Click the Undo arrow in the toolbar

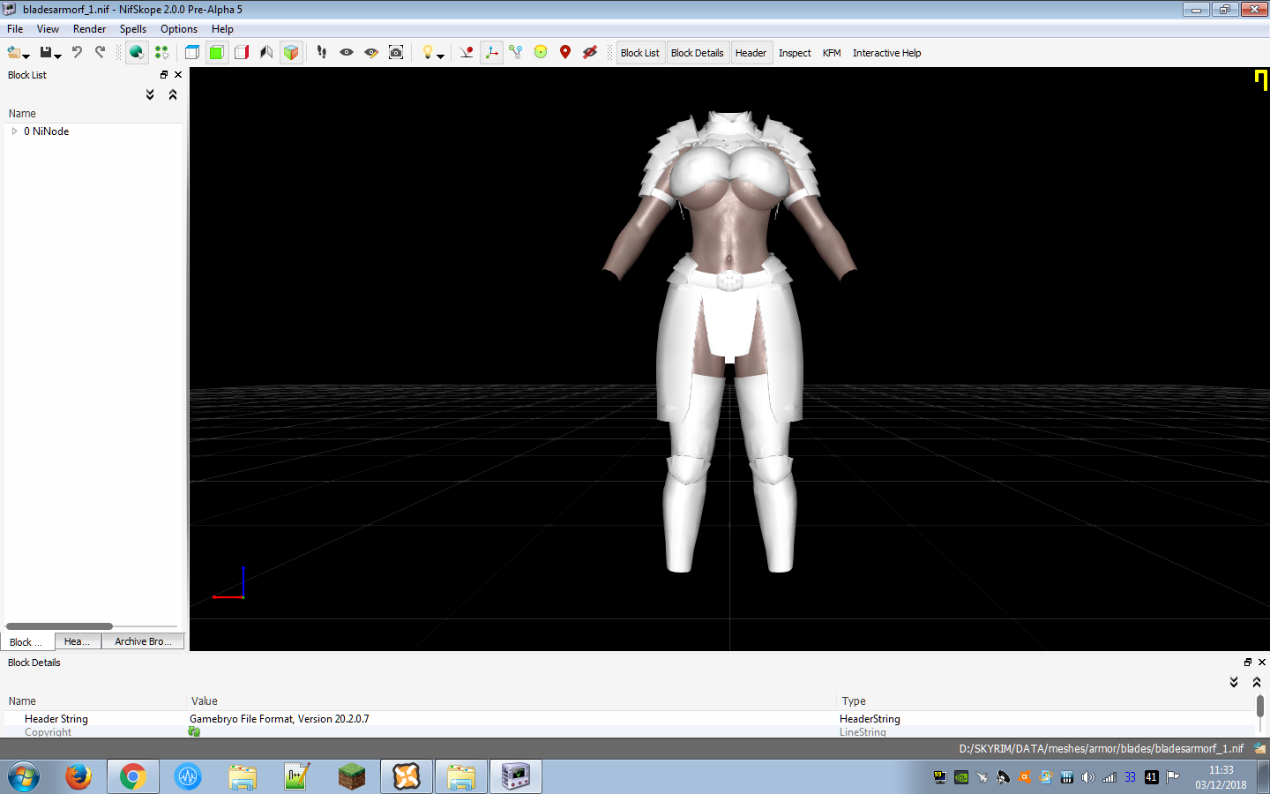pos(77,53)
